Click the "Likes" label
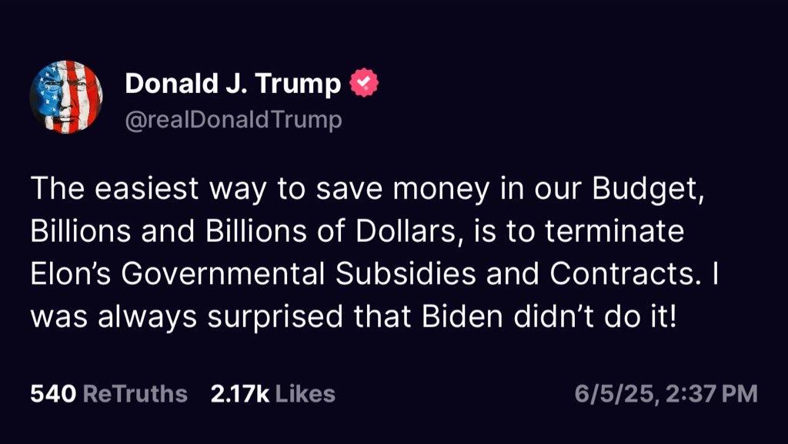The width and height of the screenshot is (788, 444). point(306,393)
